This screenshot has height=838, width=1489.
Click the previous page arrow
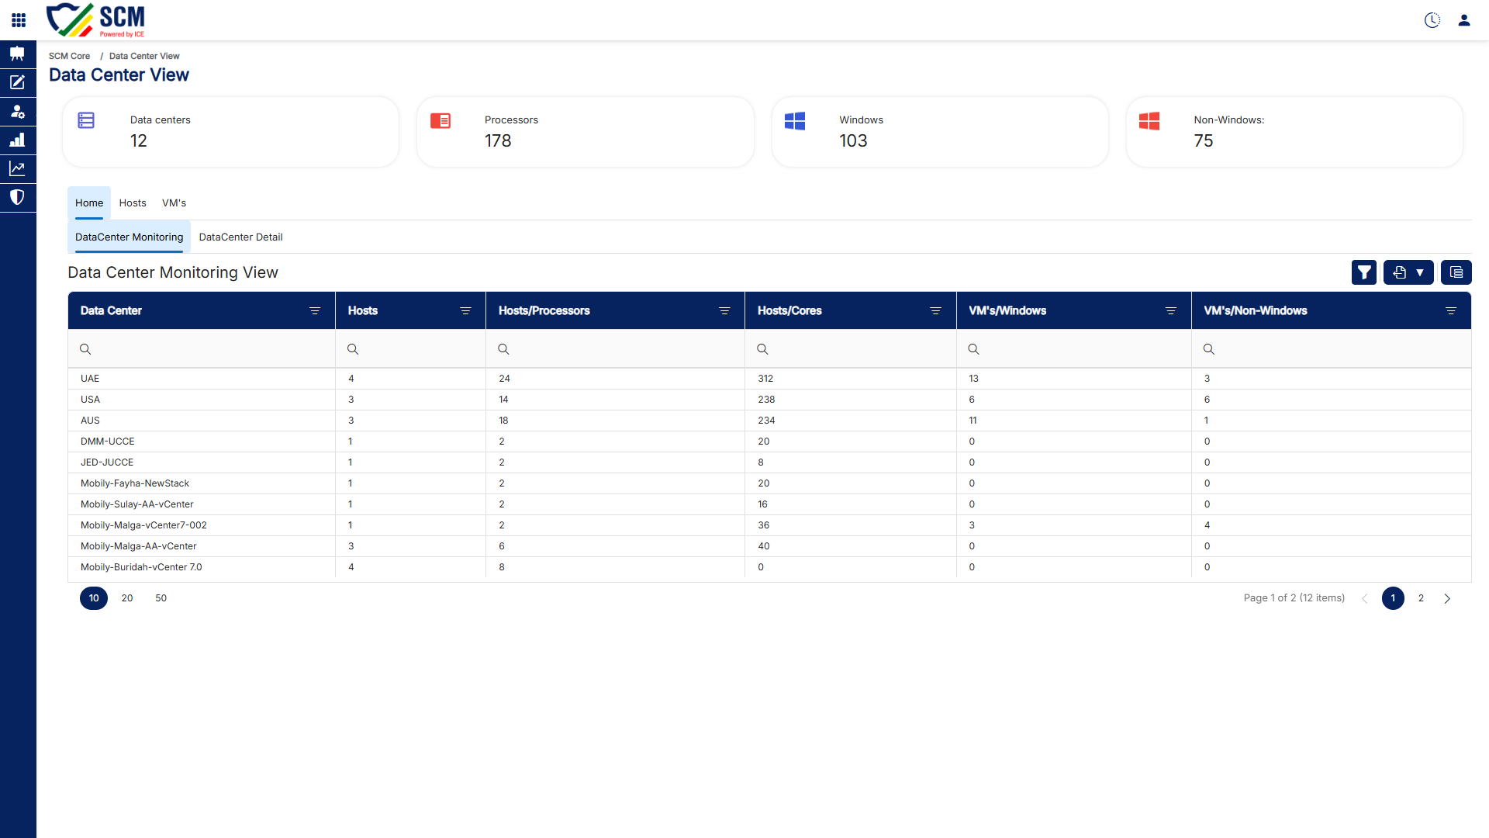pos(1365,598)
